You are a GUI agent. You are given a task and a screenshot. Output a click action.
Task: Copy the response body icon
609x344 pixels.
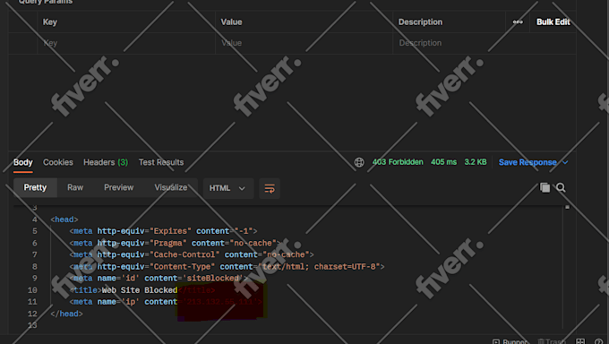pyautogui.click(x=545, y=188)
